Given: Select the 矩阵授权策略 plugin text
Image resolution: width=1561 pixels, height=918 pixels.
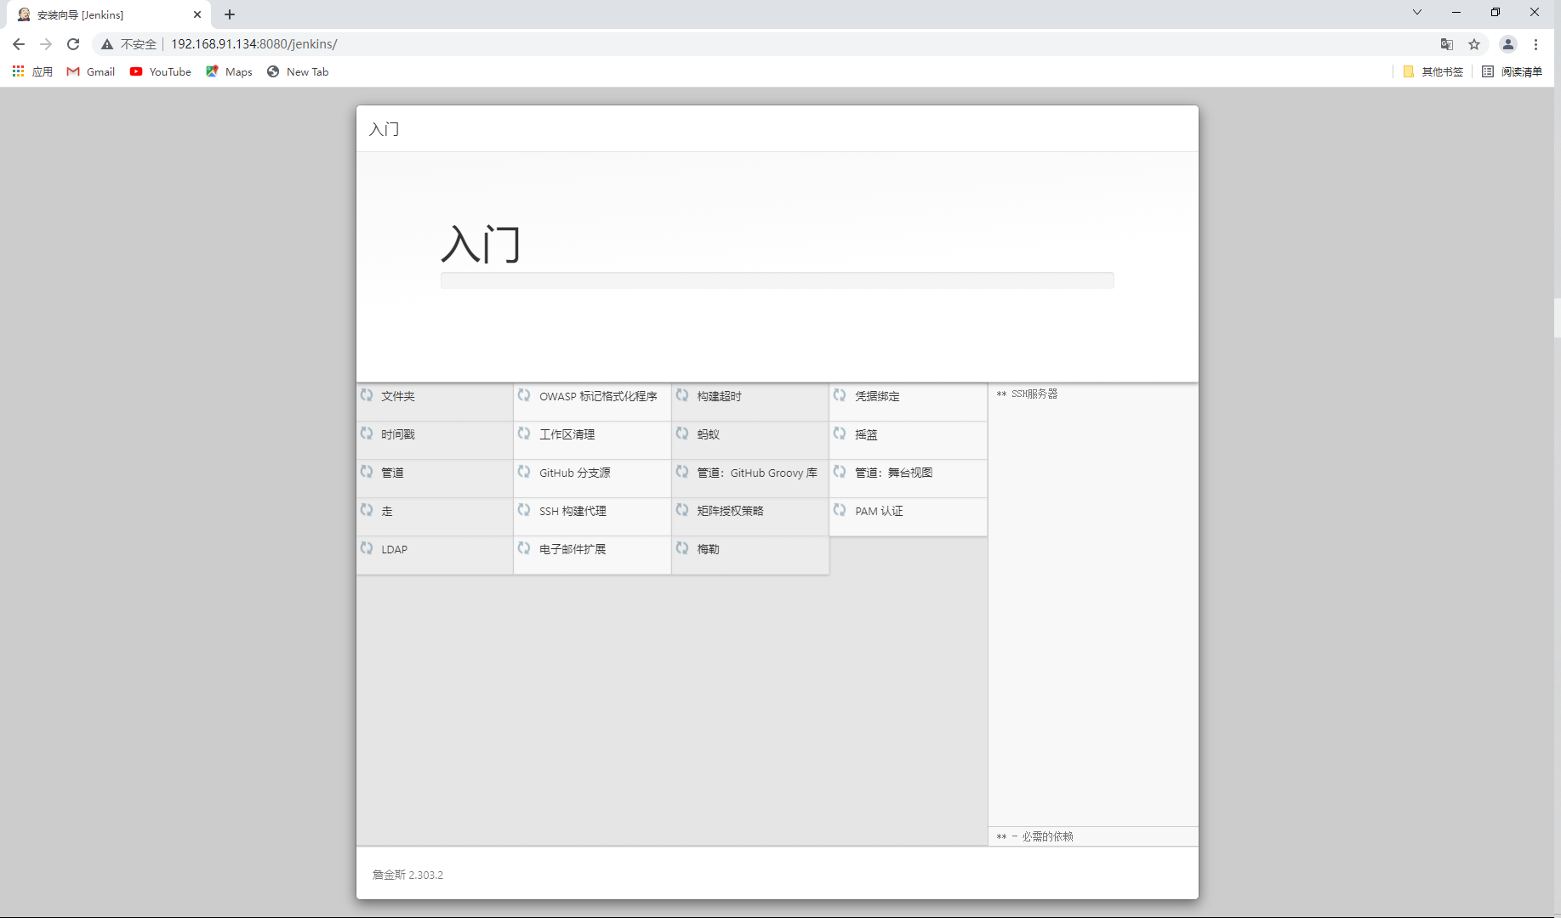Looking at the screenshot, I should tap(731, 511).
